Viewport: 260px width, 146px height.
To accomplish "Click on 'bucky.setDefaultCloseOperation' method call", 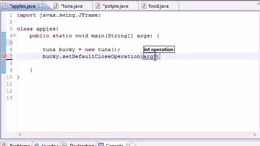I will pyautogui.click(x=91, y=56).
